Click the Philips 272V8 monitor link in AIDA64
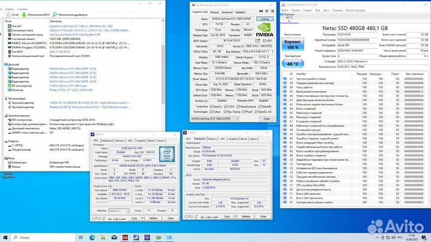The width and height of the screenshot is (431, 242). click(71, 90)
